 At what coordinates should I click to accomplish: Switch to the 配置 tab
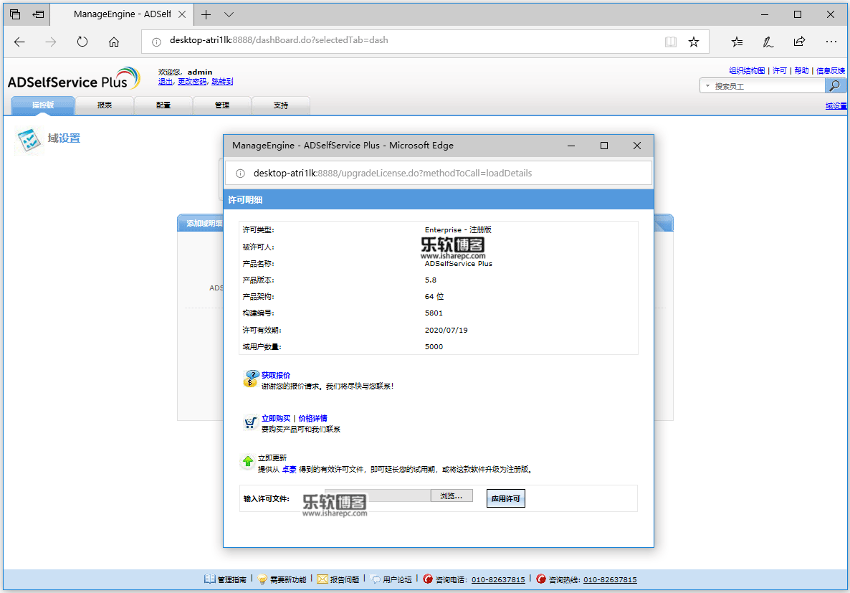tap(163, 105)
